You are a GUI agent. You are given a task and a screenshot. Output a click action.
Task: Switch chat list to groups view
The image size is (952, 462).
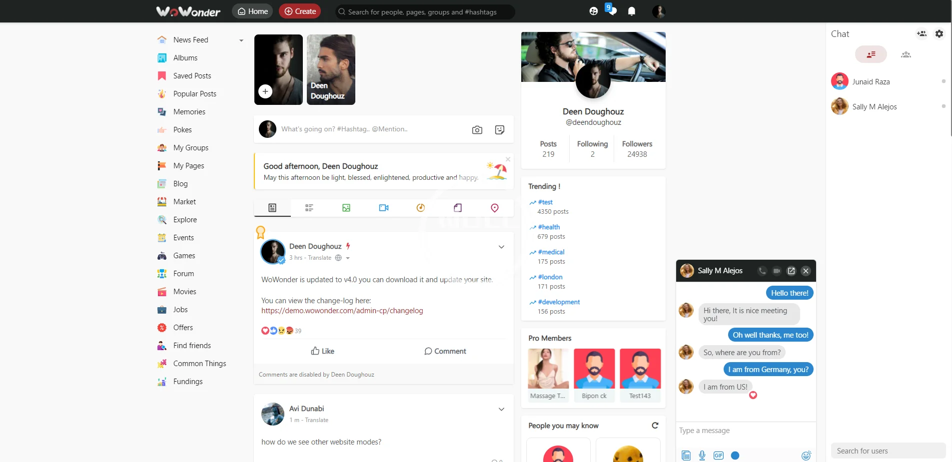pyautogui.click(x=906, y=54)
